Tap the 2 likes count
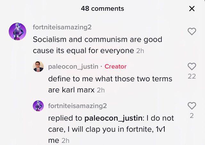The width and height of the screenshot is (205, 145). pyautogui.click(x=192, y=116)
